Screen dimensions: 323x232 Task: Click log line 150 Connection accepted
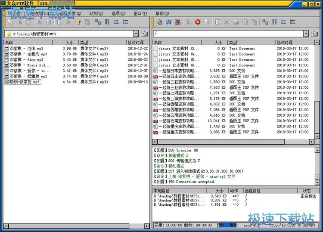click(x=184, y=182)
